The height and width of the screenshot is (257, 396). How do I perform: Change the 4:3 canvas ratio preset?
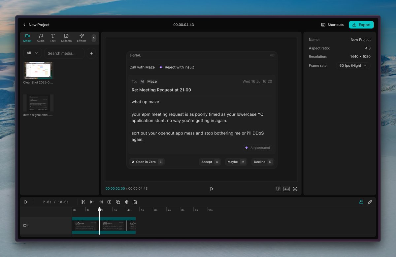pos(286,189)
